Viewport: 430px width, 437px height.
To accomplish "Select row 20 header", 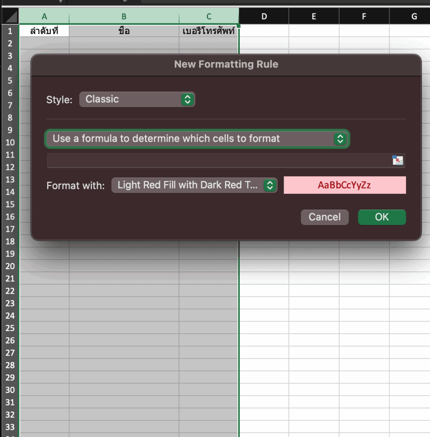I will [x=10, y=266].
